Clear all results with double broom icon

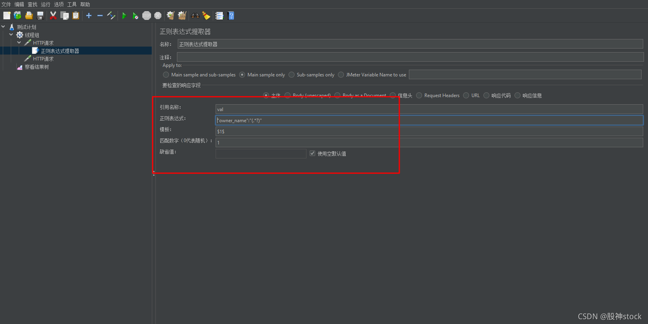(182, 16)
